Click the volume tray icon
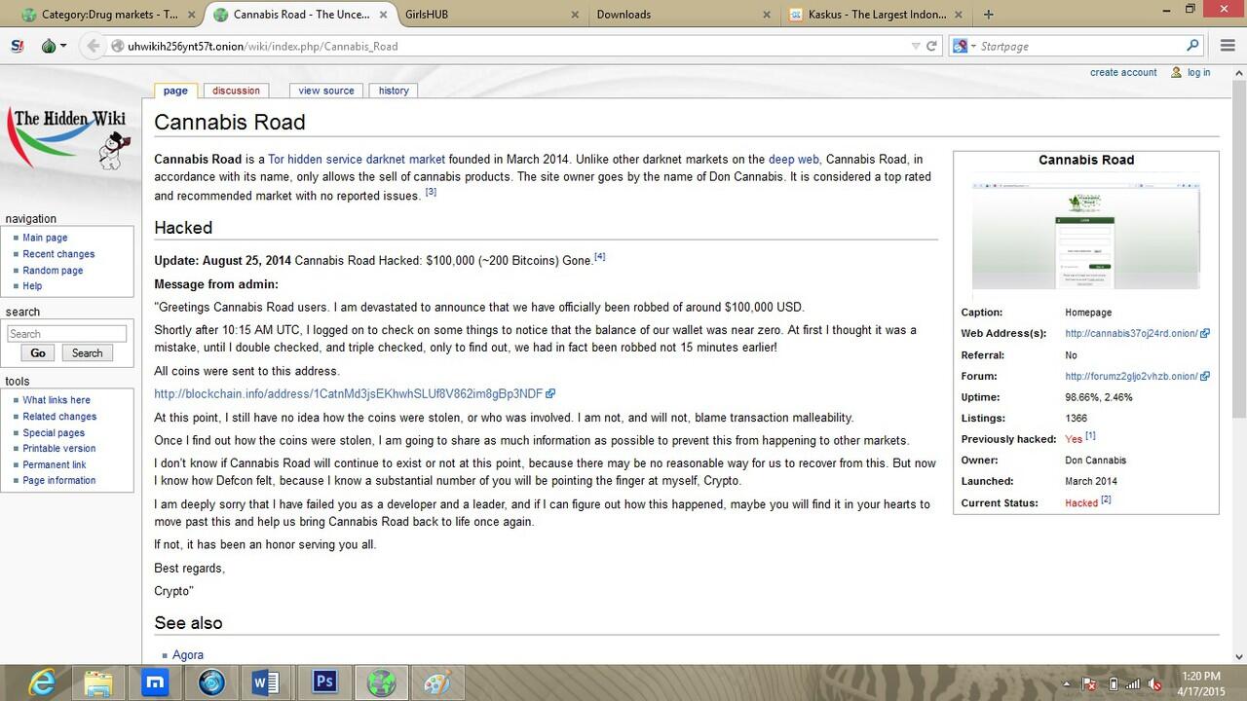The image size is (1247, 701). [1154, 684]
